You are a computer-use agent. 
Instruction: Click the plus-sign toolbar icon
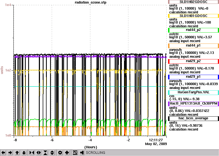67,153
